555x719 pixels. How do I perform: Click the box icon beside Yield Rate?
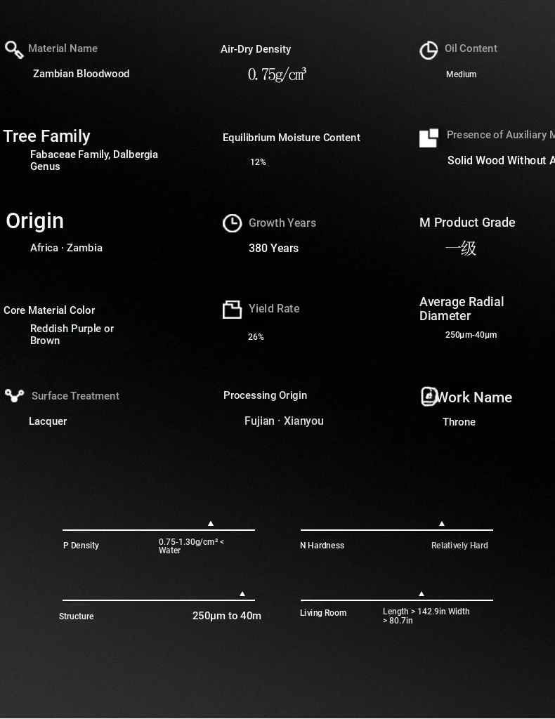[x=232, y=310]
